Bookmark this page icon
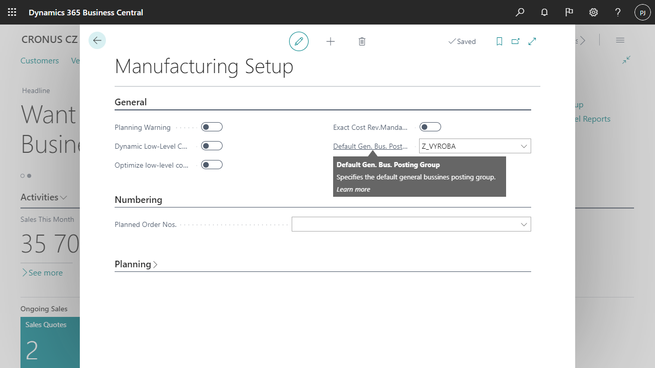 (499, 41)
